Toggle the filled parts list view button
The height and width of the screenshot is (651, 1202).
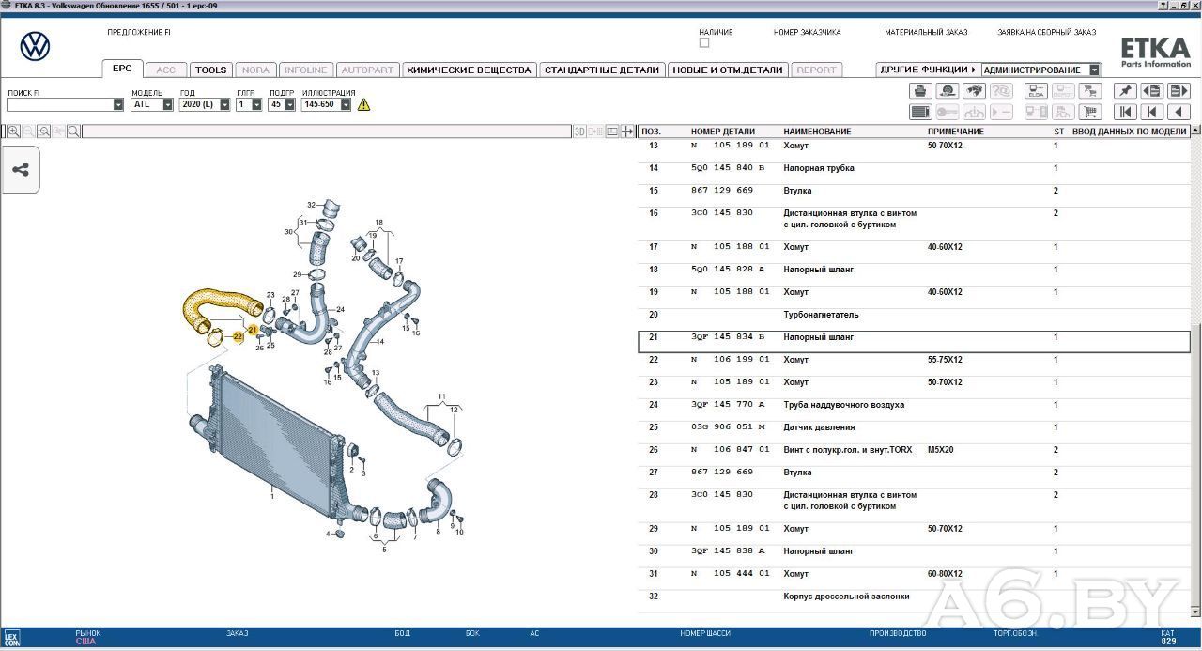point(920,112)
